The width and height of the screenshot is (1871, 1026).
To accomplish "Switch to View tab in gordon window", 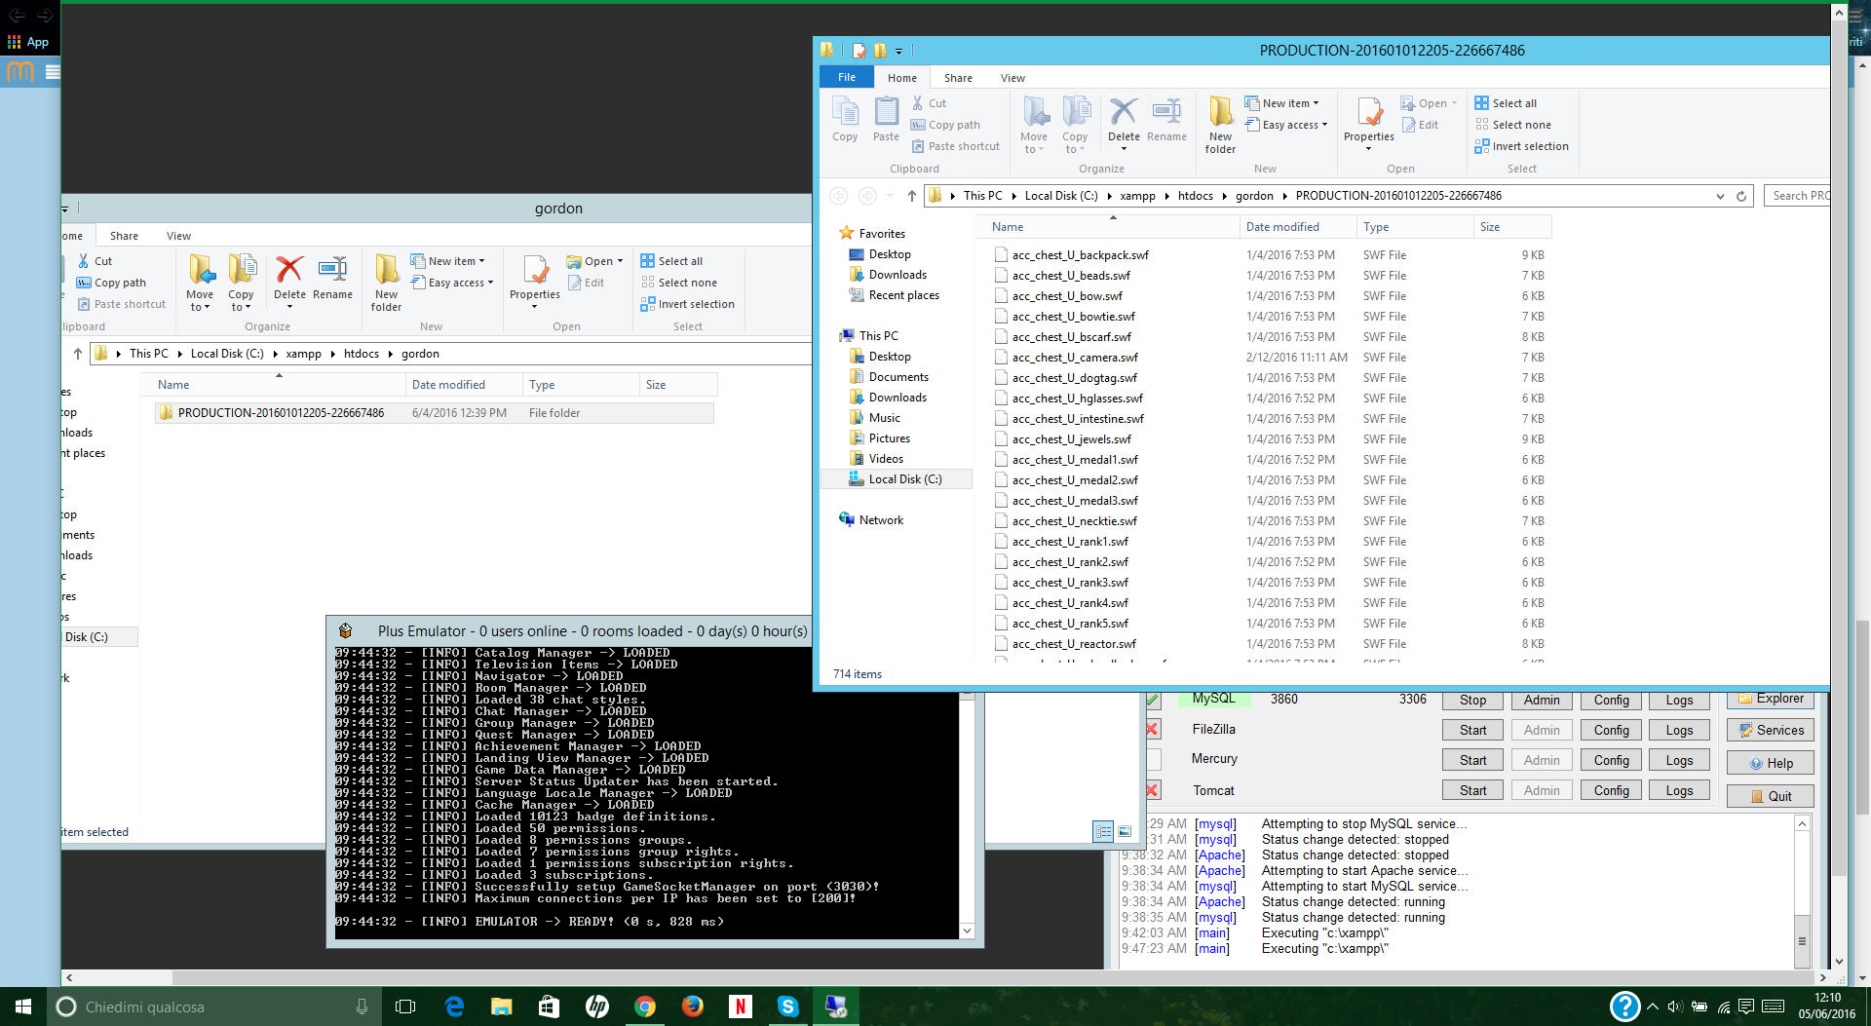I will (x=178, y=236).
